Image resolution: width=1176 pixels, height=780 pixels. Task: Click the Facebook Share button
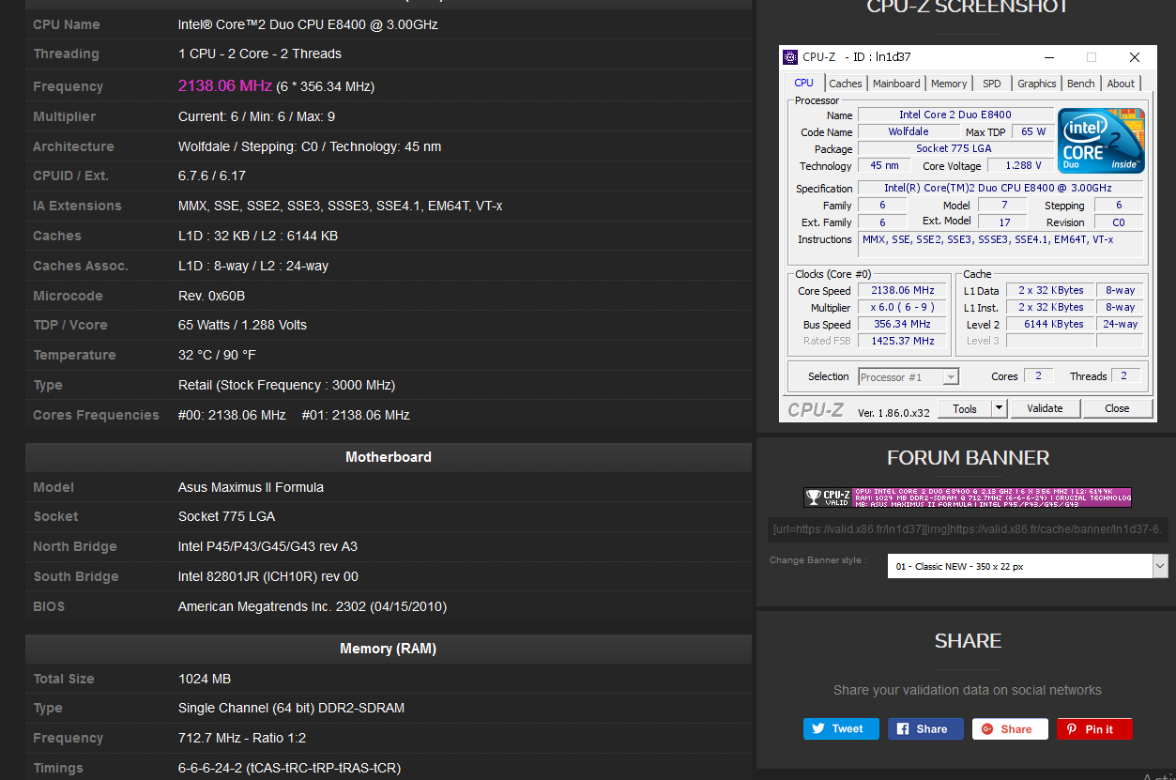click(925, 728)
